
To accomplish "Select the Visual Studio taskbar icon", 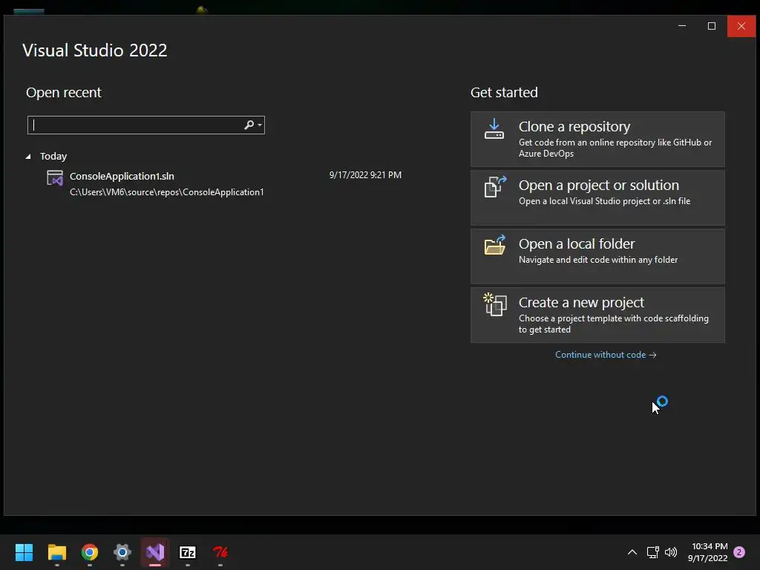I will tap(155, 552).
